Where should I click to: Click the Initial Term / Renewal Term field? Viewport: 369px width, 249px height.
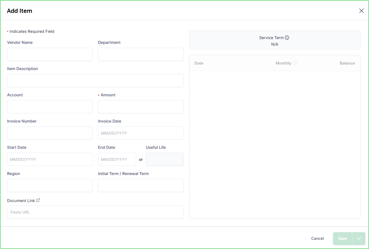(x=141, y=186)
